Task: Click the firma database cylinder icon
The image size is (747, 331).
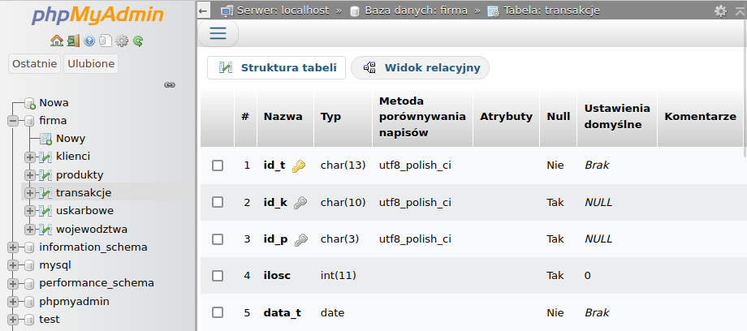Action: tap(29, 121)
